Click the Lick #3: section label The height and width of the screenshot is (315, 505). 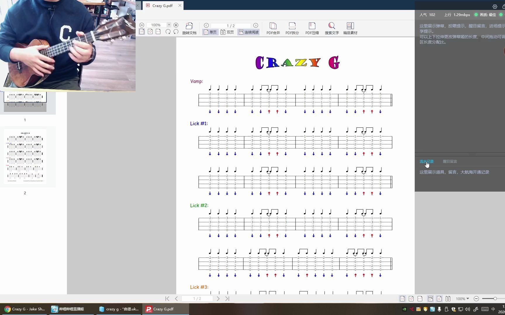click(x=199, y=287)
